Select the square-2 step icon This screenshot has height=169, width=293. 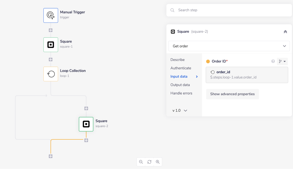click(86, 124)
